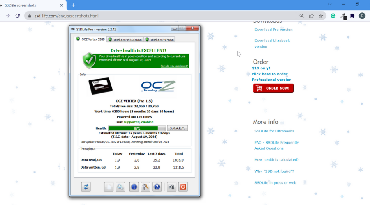The height and width of the screenshot is (205, 370).
Task: Click the lock site info icon
Action: (x=30, y=16)
